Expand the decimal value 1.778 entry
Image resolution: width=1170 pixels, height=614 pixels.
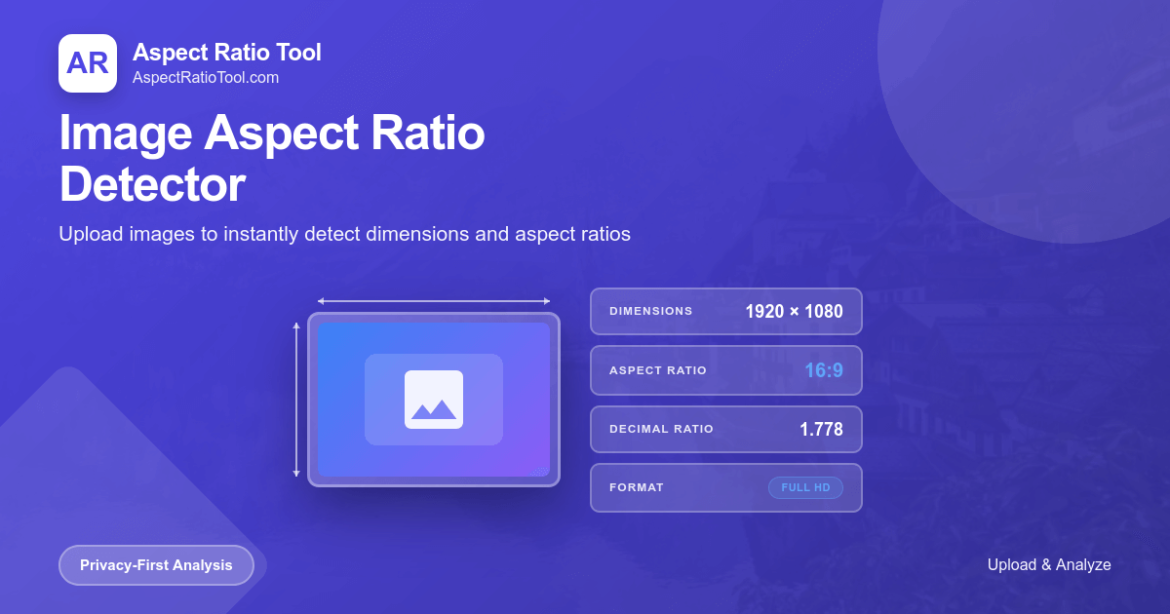coord(822,429)
